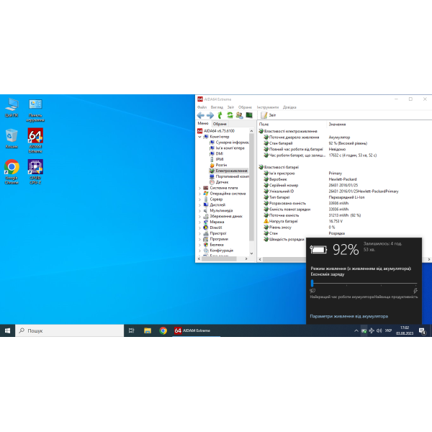
Task: Click the Напруга батареї row with warning icon
Action: 303,221
